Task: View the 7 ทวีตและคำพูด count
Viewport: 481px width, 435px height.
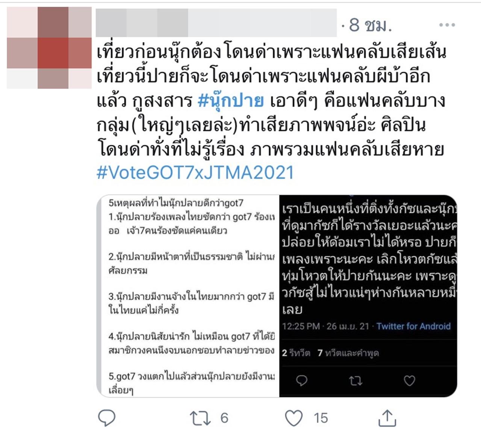Action: (348, 353)
